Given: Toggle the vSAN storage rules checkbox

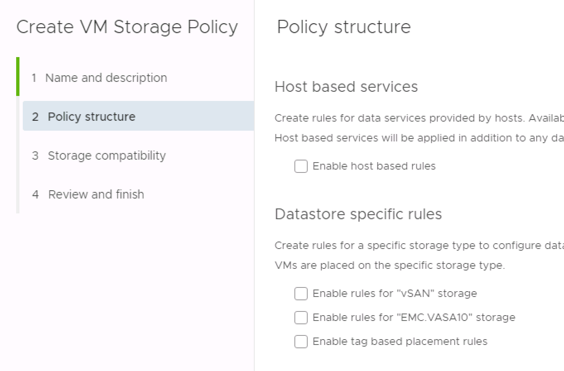Looking at the screenshot, I should 301,293.
